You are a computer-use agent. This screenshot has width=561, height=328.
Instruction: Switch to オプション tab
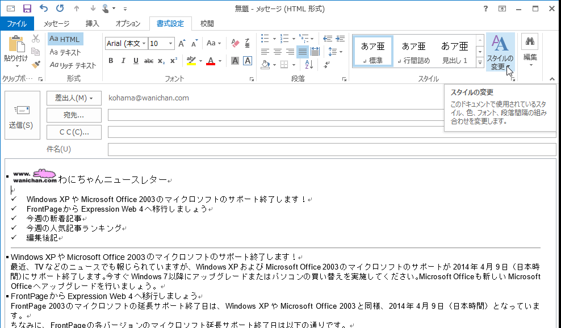tap(128, 24)
